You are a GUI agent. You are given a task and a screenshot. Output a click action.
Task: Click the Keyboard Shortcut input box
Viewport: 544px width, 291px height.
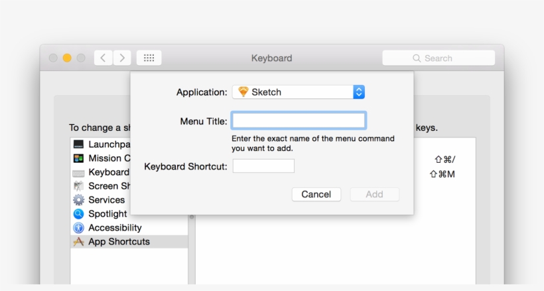pyautogui.click(x=263, y=166)
